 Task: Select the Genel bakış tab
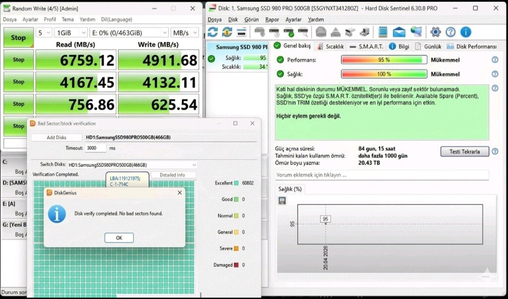tap(292, 46)
